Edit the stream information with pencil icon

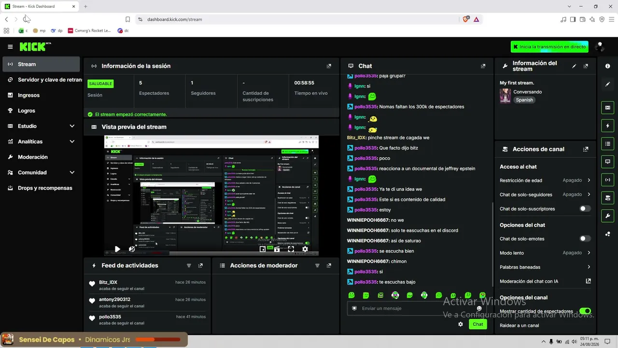[574, 66]
